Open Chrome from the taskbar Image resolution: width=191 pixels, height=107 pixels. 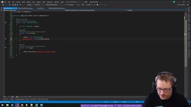point(22,105)
